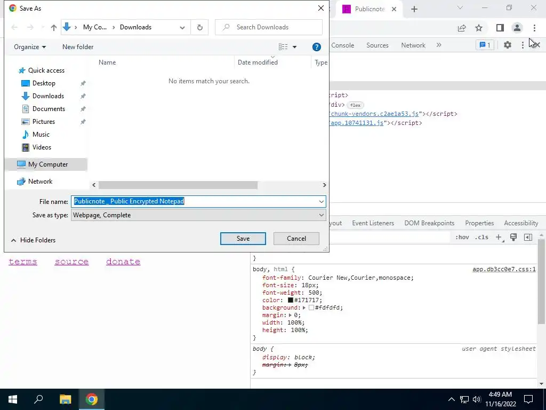Toggle Chrome side panel icon

[500, 28]
